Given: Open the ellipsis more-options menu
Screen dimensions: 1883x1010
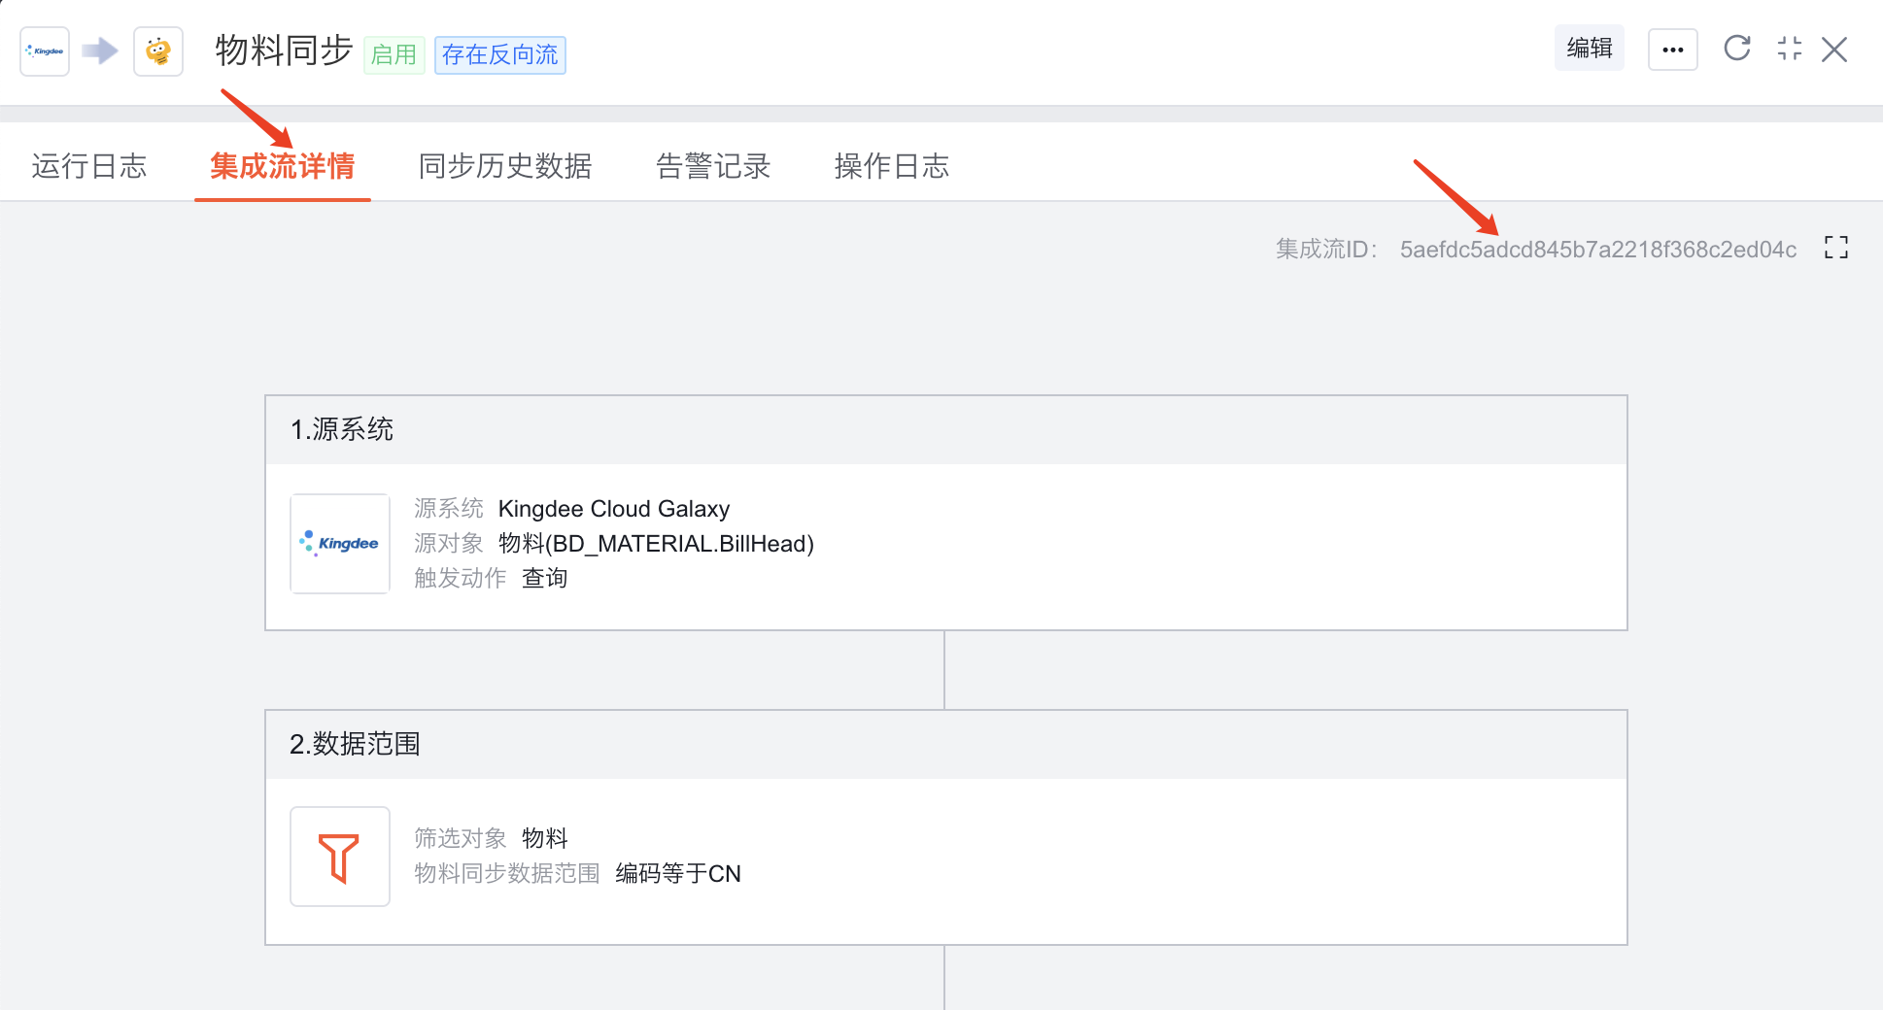Looking at the screenshot, I should (x=1672, y=49).
